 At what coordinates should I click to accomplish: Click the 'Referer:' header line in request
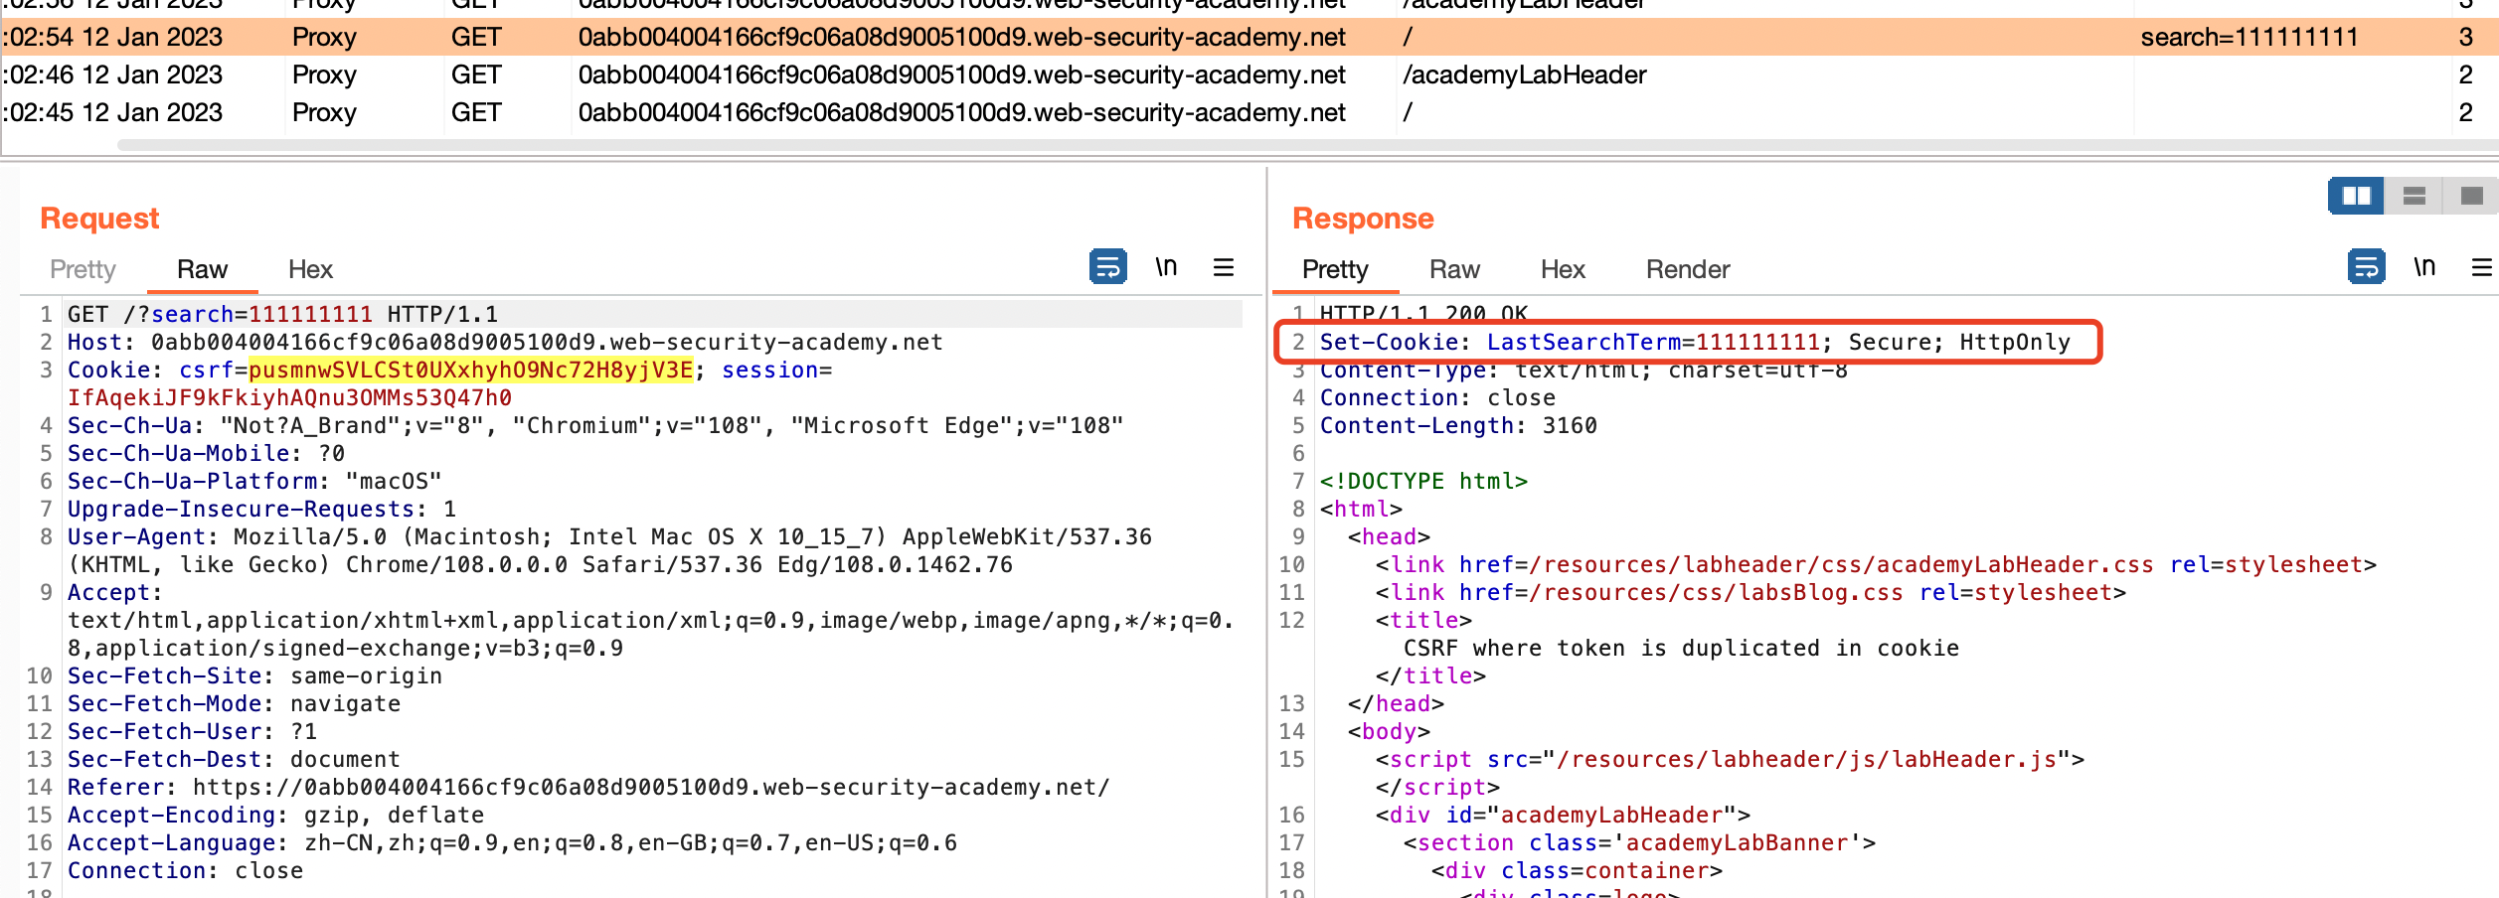tap(588, 787)
